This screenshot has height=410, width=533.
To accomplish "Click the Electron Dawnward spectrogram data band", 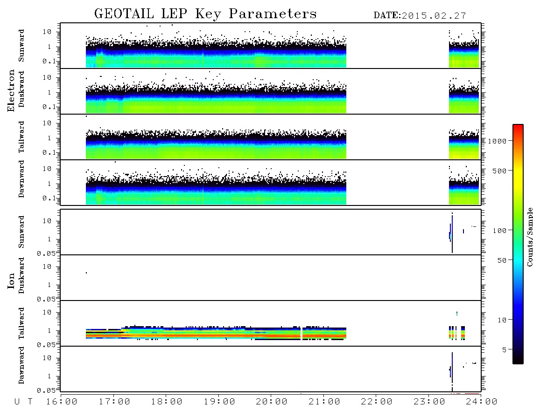I will 216,191.
